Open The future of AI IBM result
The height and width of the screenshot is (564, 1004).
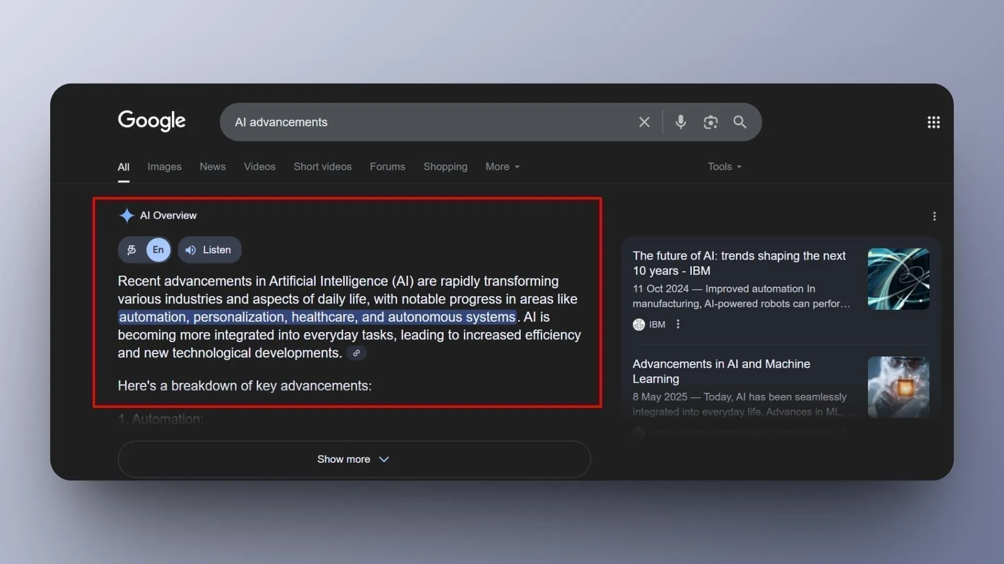[739, 263]
